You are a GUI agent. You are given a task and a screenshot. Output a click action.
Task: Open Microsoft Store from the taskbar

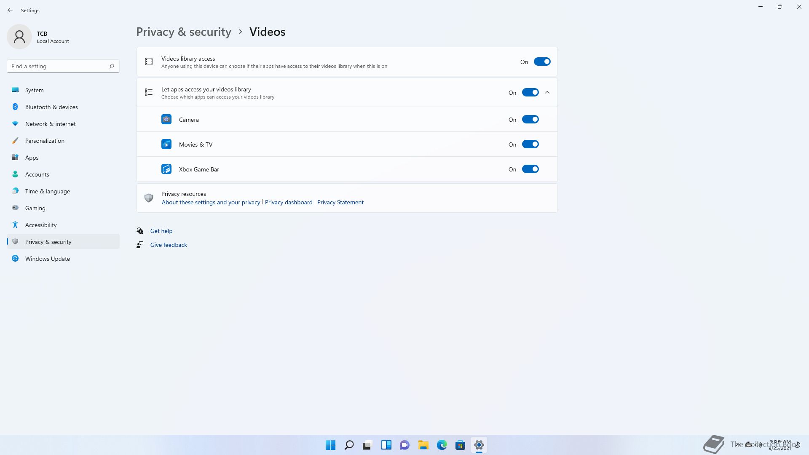pyautogui.click(x=460, y=445)
